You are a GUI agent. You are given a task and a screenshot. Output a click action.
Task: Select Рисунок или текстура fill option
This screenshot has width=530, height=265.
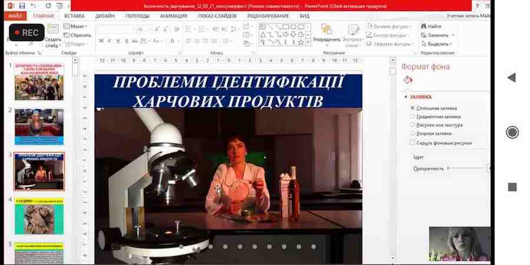(x=412, y=125)
